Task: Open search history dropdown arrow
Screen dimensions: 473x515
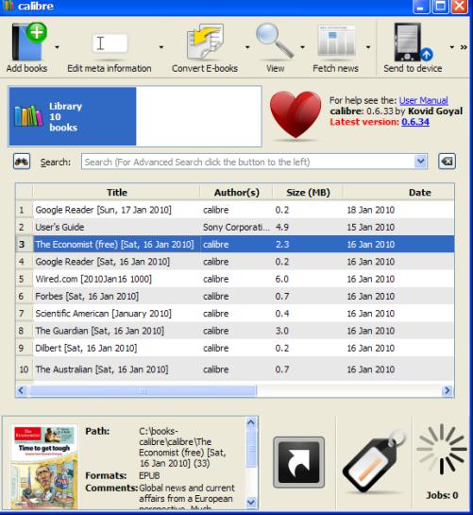Action: point(420,162)
